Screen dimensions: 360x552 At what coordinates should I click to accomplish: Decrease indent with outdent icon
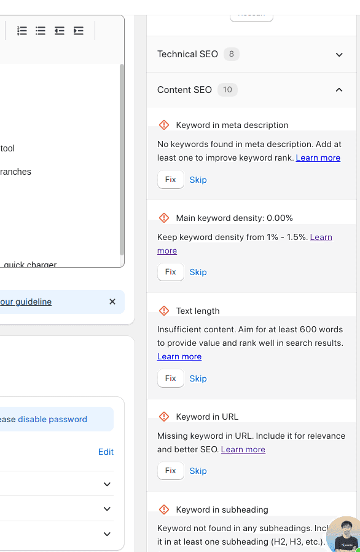pyautogui.click(x=60, y=31)
